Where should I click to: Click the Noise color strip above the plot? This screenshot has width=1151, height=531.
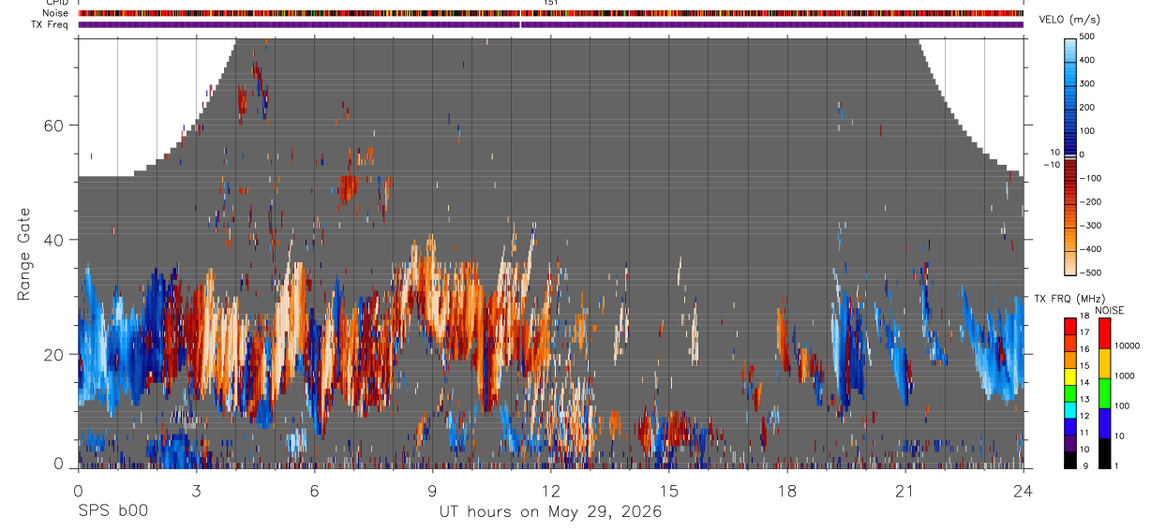tap(551, 13)
